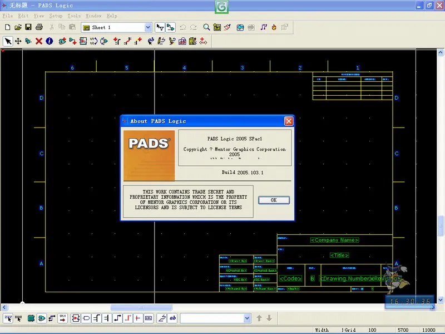Click the library books icon
Viewport: 445px width, 334px height.
(192, 41)
